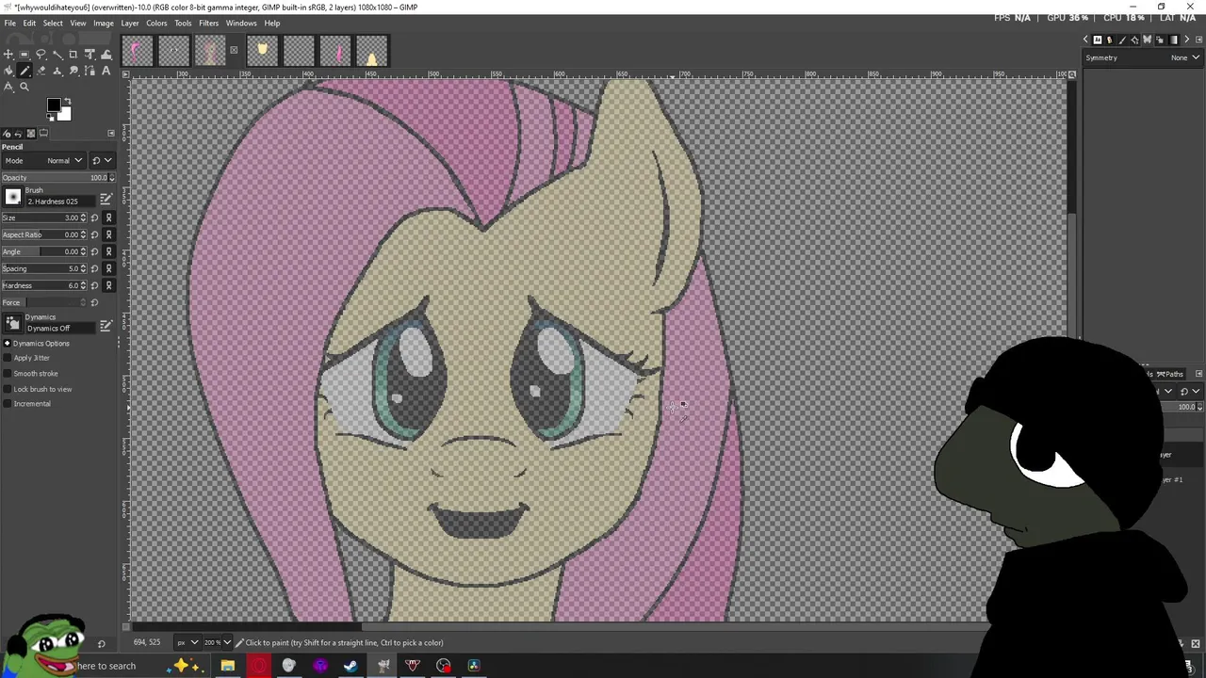Open the Colors menu
This screenshot has width=1206, height=678.
pyautogui.click(x=156, y=23)
